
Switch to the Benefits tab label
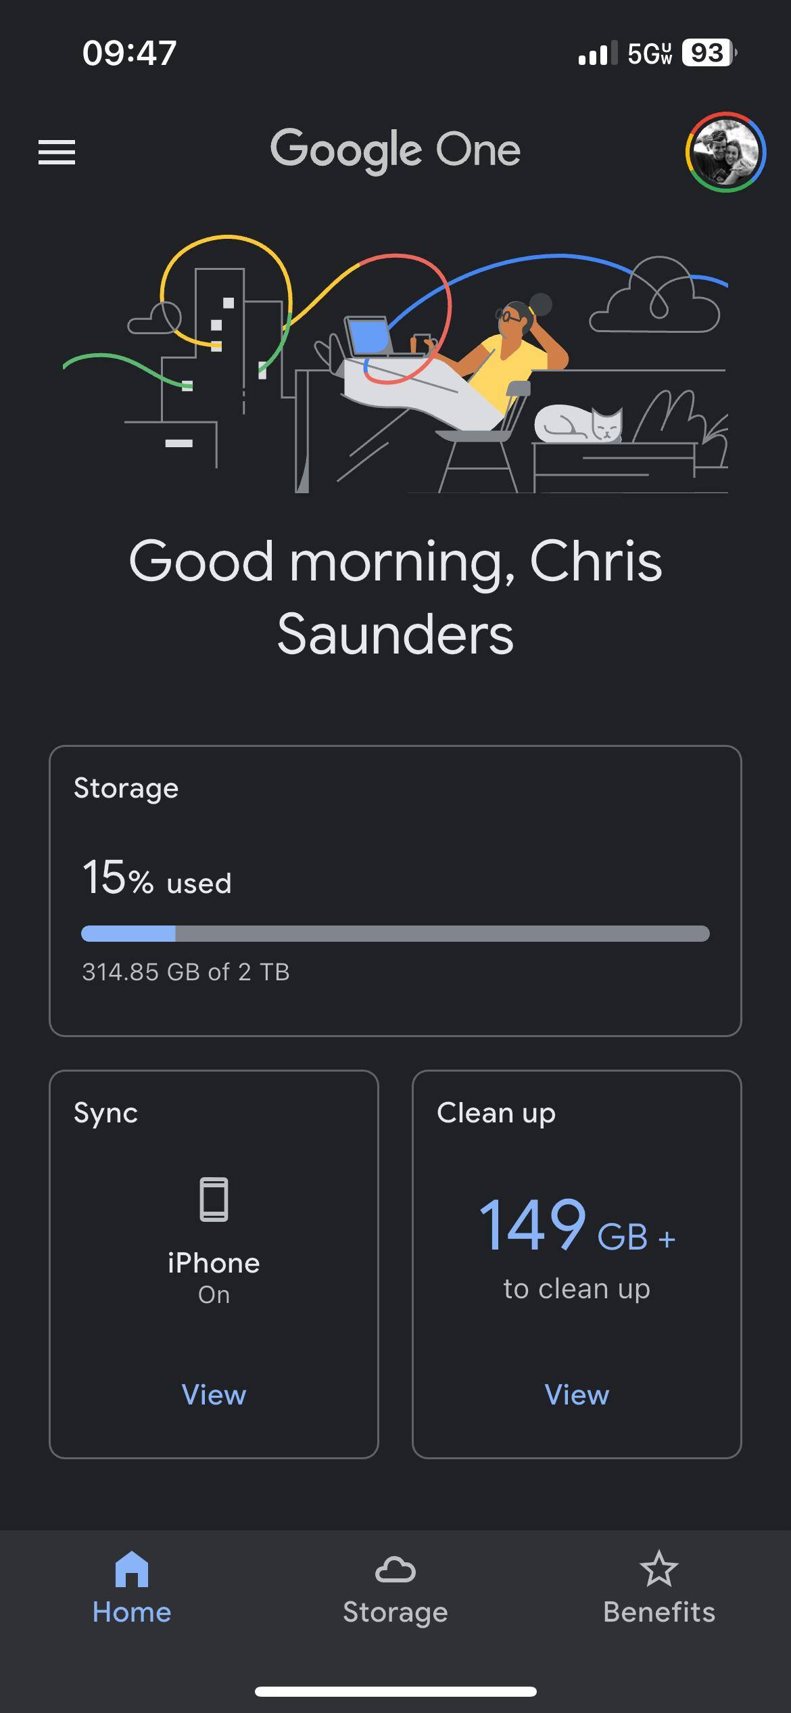658,1613
